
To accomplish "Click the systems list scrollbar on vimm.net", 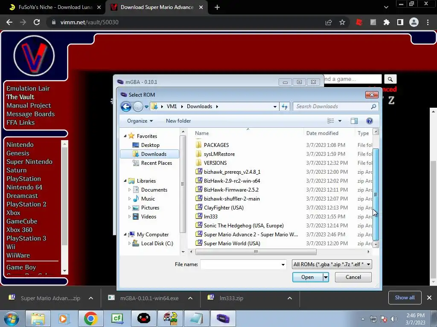I will point(65,196).
